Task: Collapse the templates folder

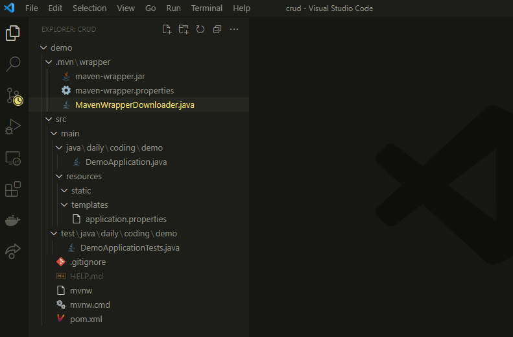Action: tap(64, 205)
